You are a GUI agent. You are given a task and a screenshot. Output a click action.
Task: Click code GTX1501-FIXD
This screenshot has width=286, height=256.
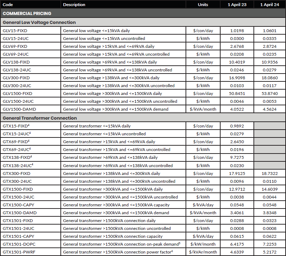pos(18,220)
